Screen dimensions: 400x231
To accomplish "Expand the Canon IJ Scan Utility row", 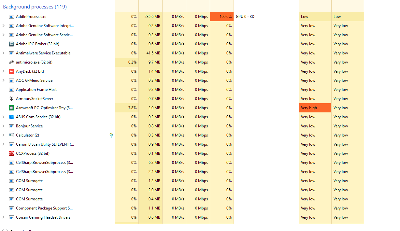I will click(3, 144).
